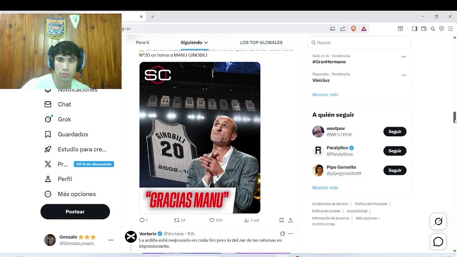Image resolution: width=457 pixels, height=257 pixels.
Task: Click the Postear button
Action: click(x=75, y=212)
